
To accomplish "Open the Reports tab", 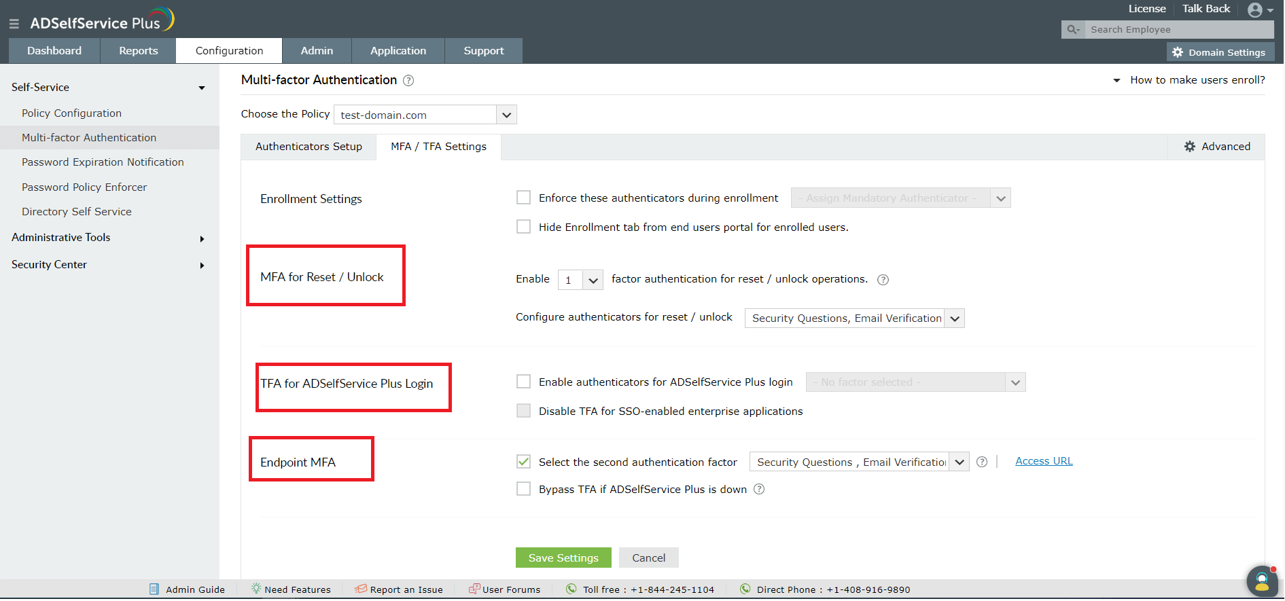I will pos(139,51).
